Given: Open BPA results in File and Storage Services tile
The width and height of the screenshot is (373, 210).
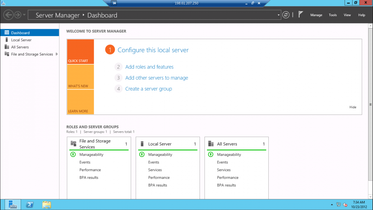Looking at the screenshot, I should [x=89, y=177].
